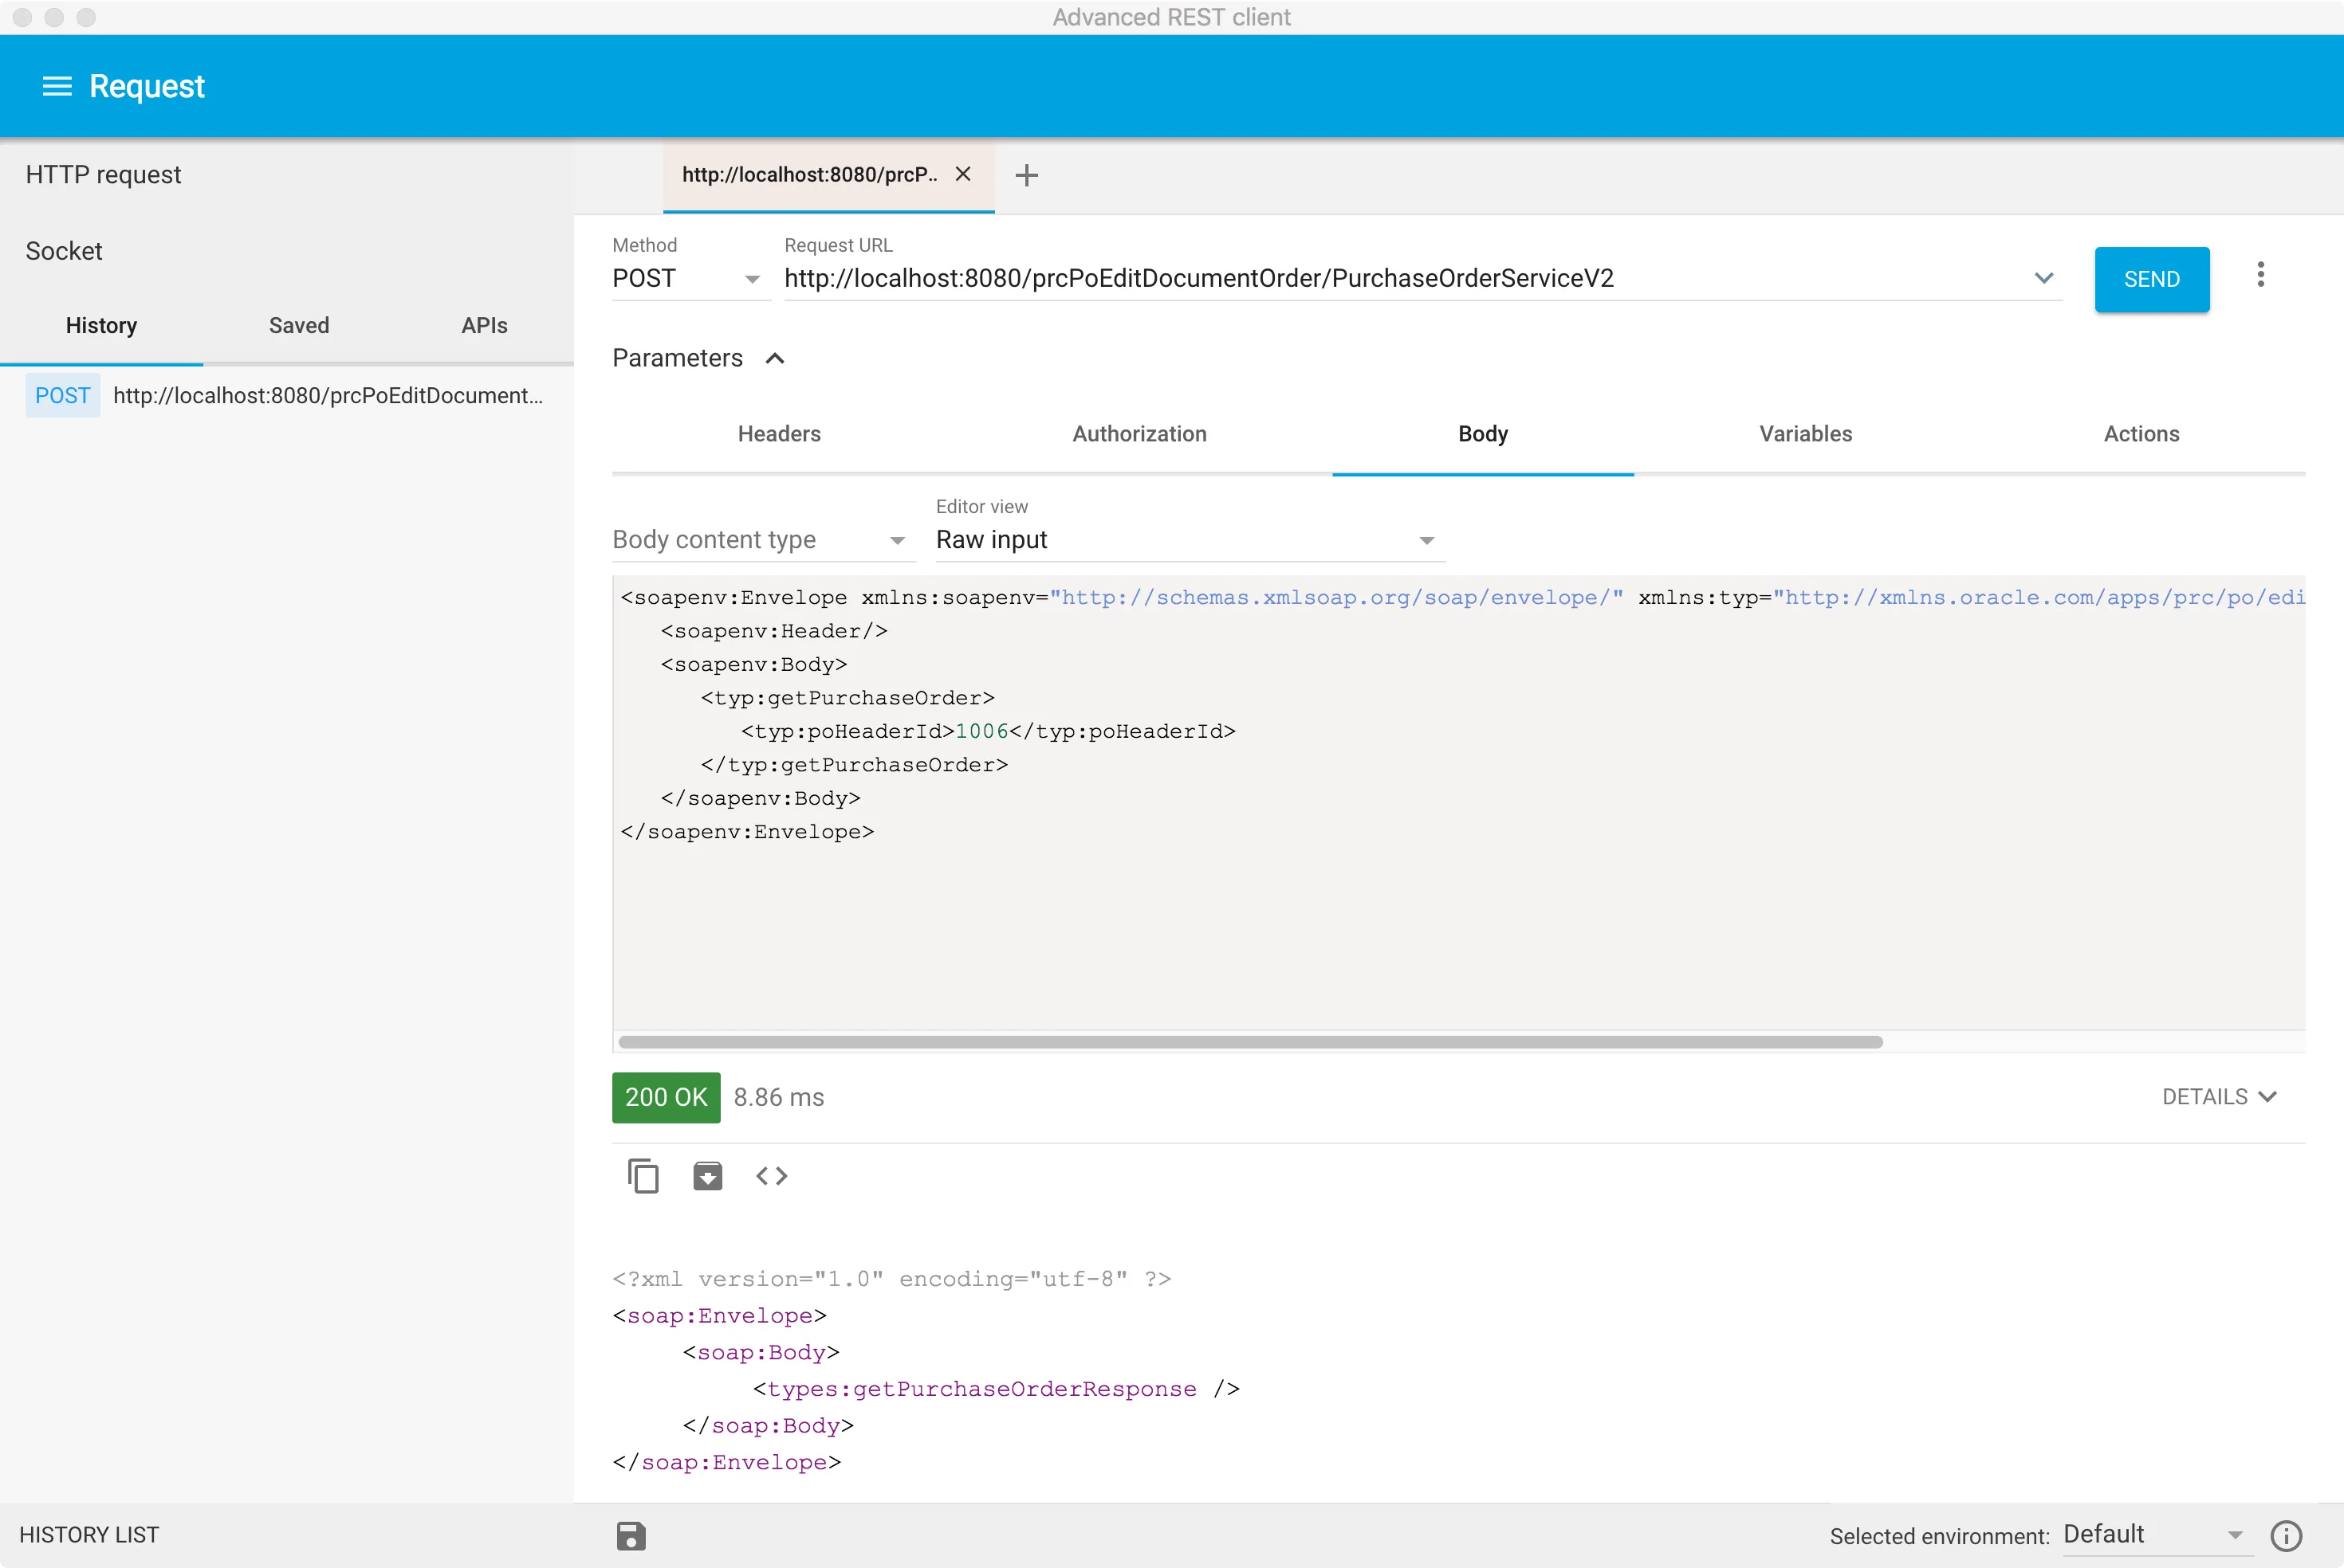2344x1568 pixels.
Task: Close the localhost request tab
Action: click(962, 174)
